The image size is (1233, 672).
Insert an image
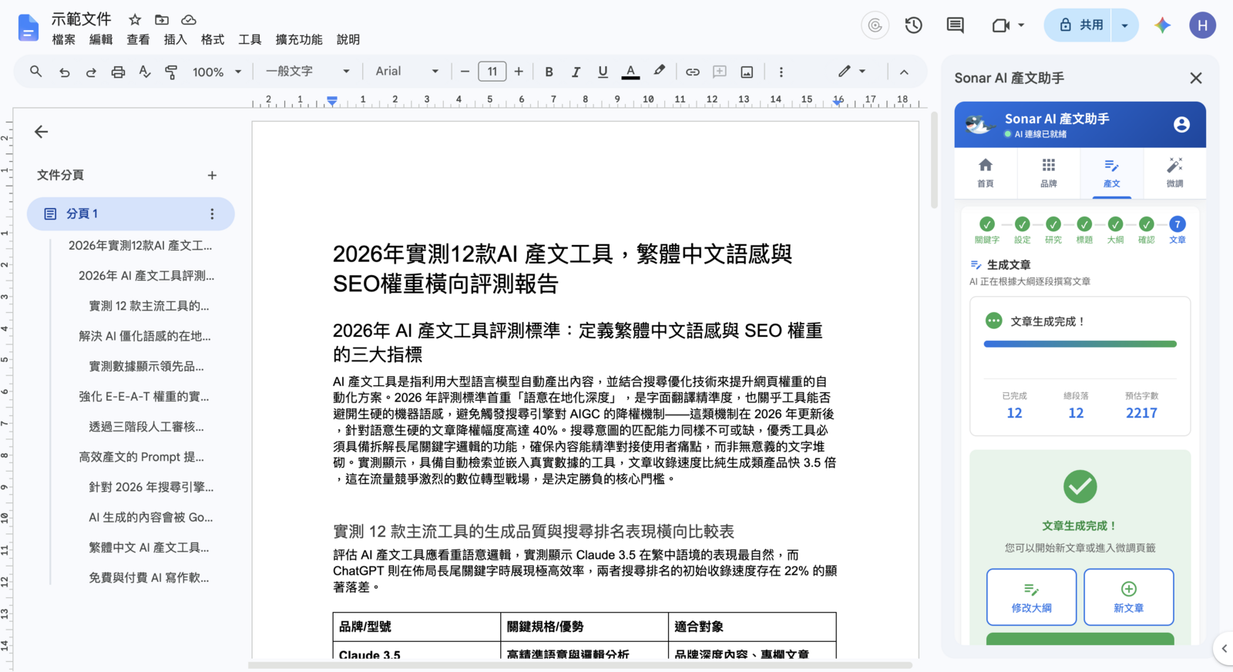tap(747, 72)
